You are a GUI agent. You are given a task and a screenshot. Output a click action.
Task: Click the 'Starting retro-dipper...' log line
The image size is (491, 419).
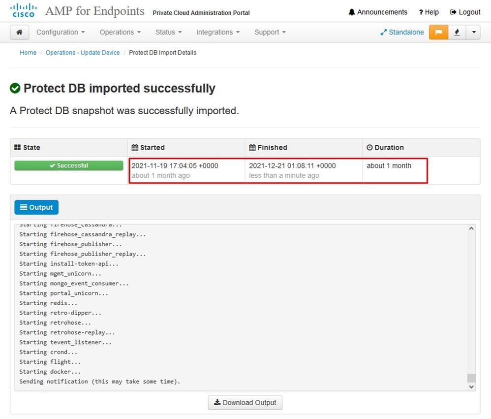(61, 313)
